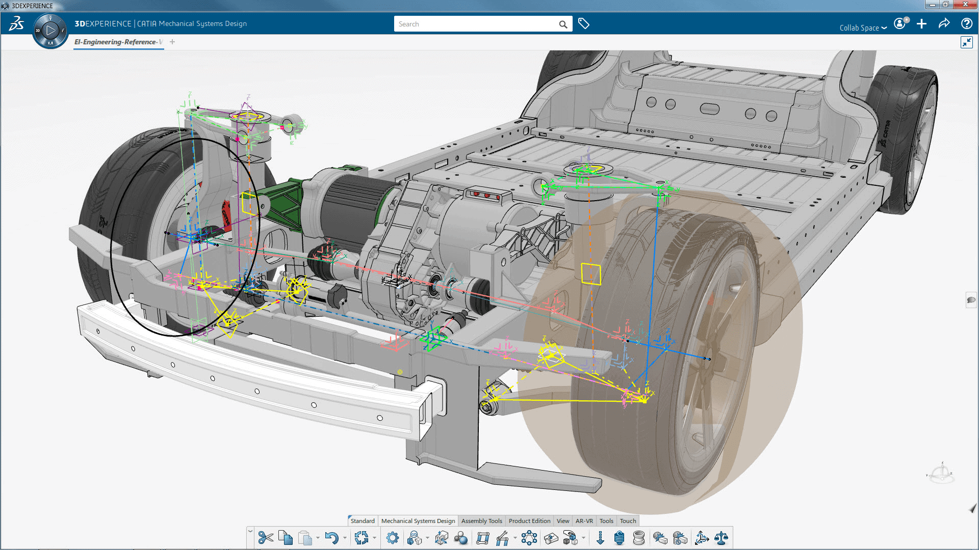Viewport: 979px width, 550px height.
Task: Click the Tags bookmark icon
Action: pyautogui.click(x=584, y=24)
